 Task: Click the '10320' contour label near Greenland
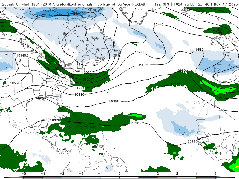[140, 10]
